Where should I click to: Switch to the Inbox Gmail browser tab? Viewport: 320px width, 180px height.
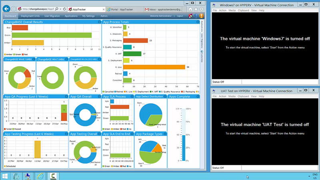163,9
